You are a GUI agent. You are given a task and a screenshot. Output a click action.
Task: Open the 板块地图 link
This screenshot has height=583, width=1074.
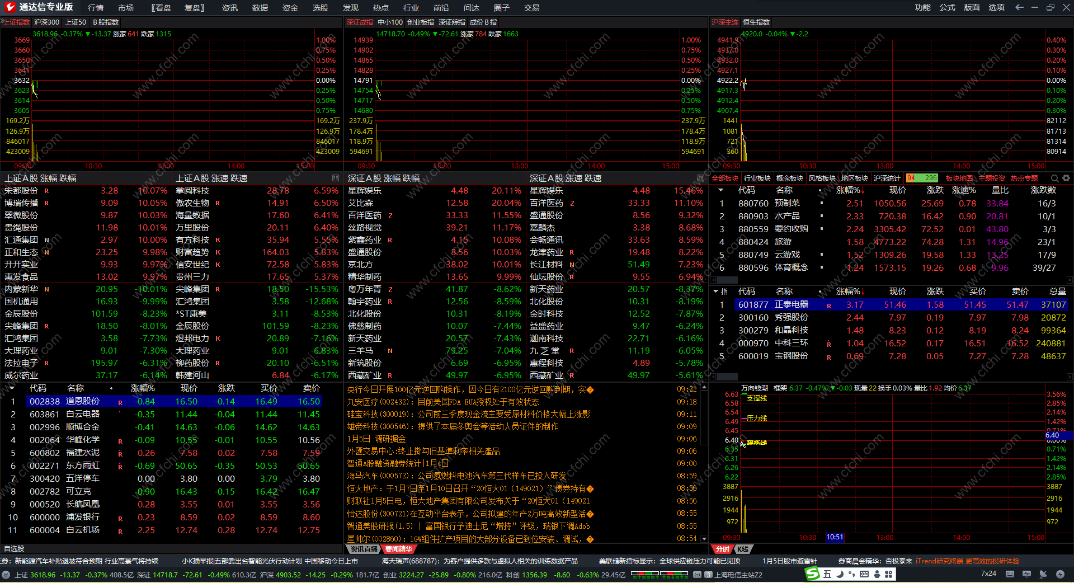tap(959, 178)
